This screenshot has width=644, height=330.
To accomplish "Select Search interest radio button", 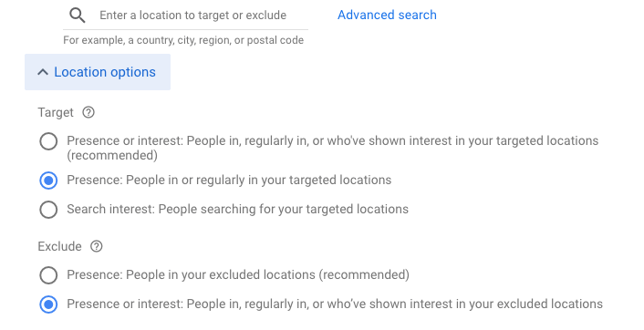I will (48, 210).
